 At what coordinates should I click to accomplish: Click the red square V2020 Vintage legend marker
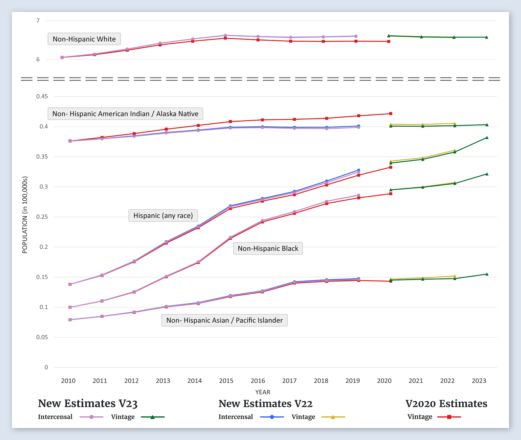[x=449, y=417]
